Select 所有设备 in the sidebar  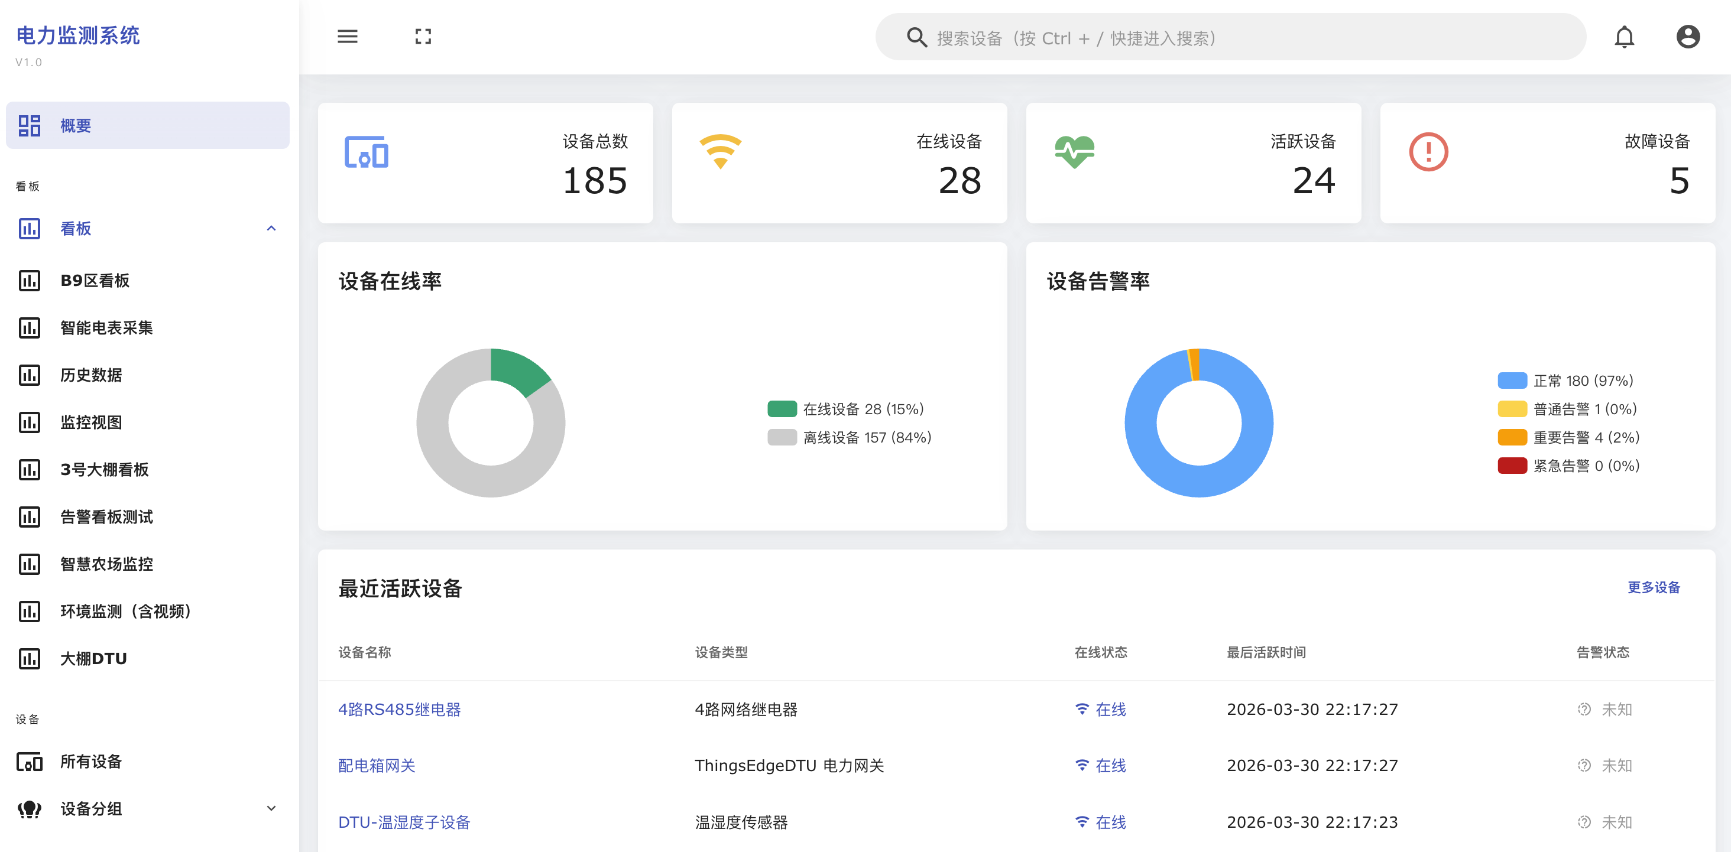[x=90, y=762]
